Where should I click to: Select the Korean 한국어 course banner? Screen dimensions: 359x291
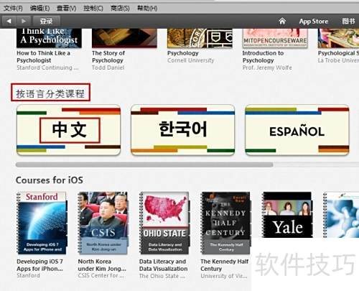pos(183,130)
